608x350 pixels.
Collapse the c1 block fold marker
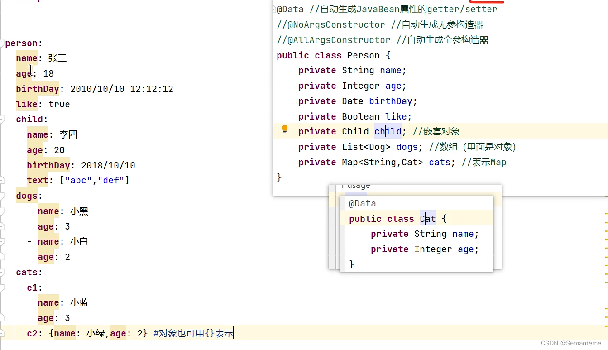pyautogui.click(x=2, y=287)
